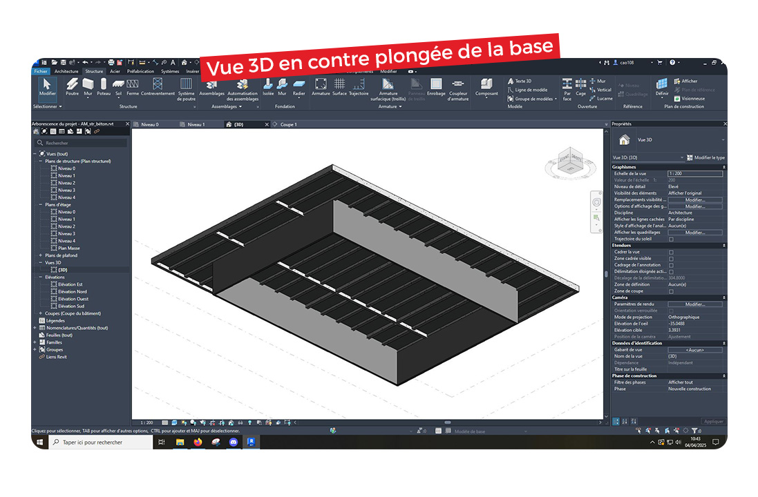Launch Firefox from the Windows taskbar
758x497 pixels.
198,442
